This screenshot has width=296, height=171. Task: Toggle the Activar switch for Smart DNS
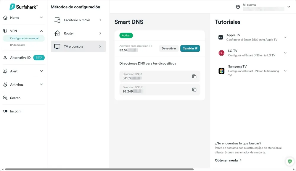click(x=126, y=35)
